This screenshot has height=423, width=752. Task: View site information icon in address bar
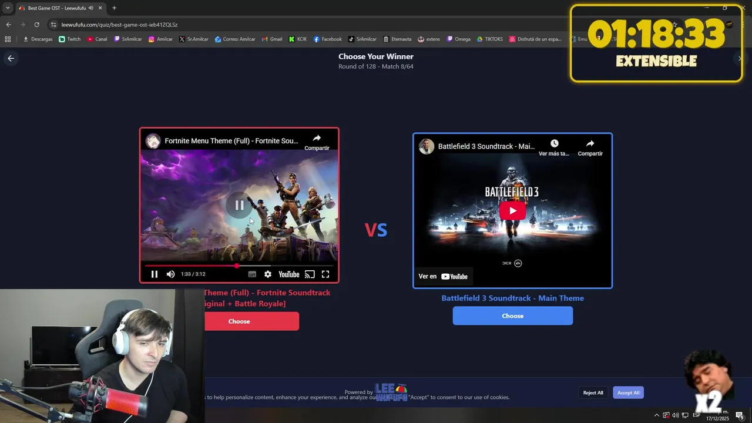point(53,25)
